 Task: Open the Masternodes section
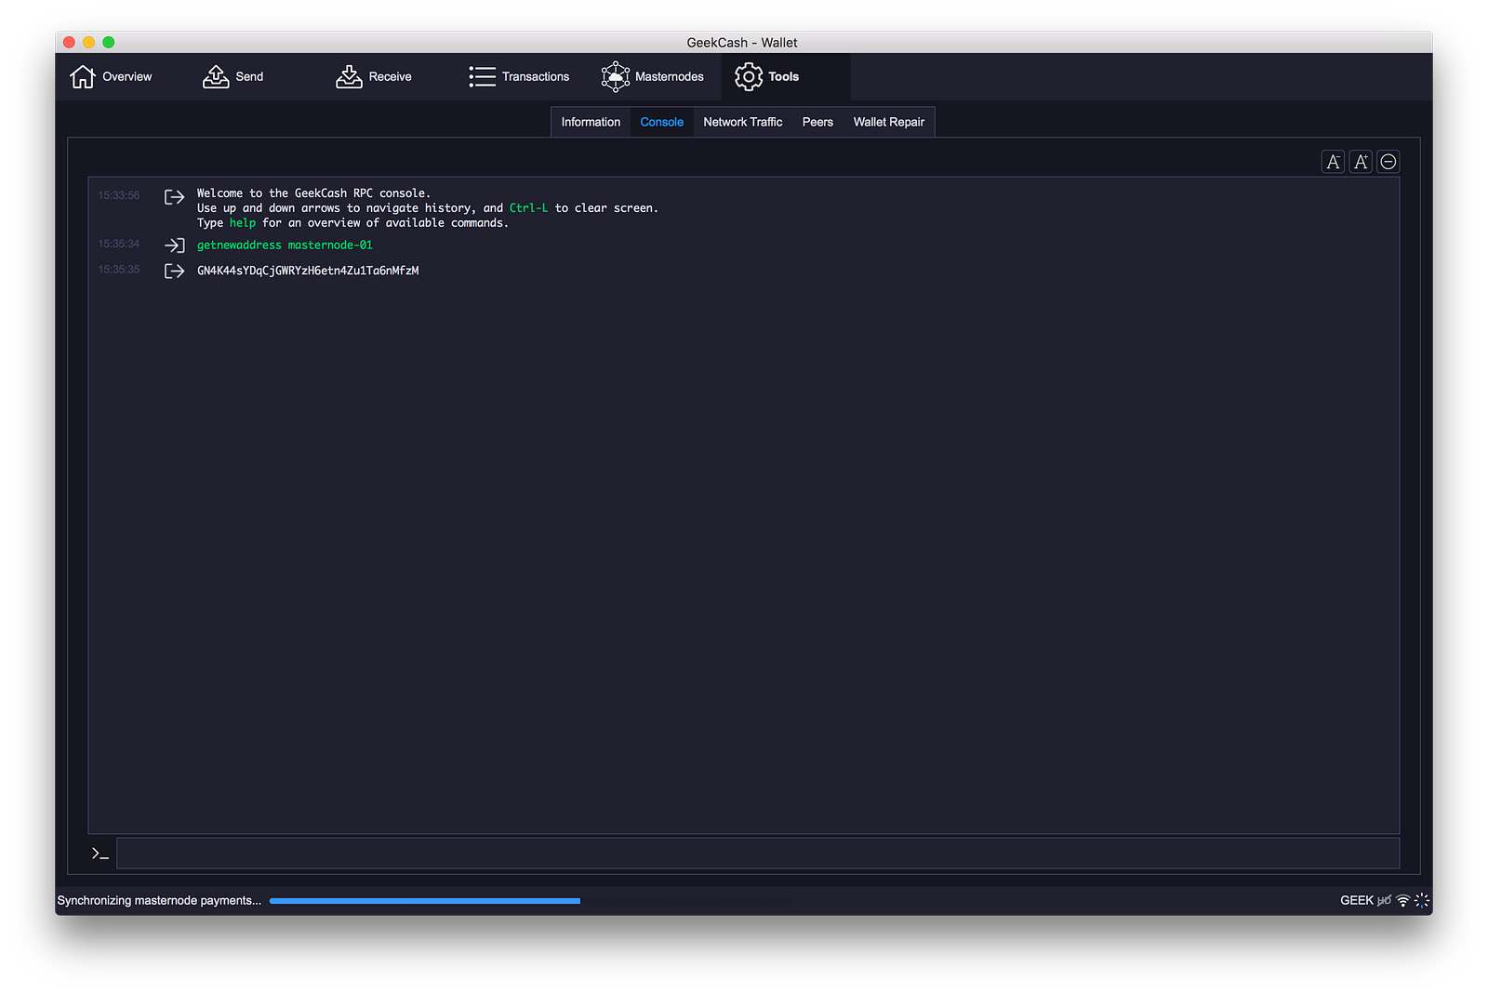click(x=653, y=76)
